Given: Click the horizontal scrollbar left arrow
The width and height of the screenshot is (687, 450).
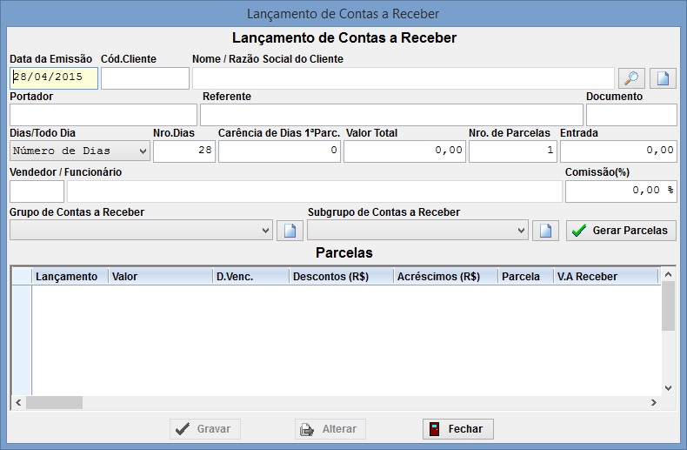Looking at the screenshot, I should point(18,403).
